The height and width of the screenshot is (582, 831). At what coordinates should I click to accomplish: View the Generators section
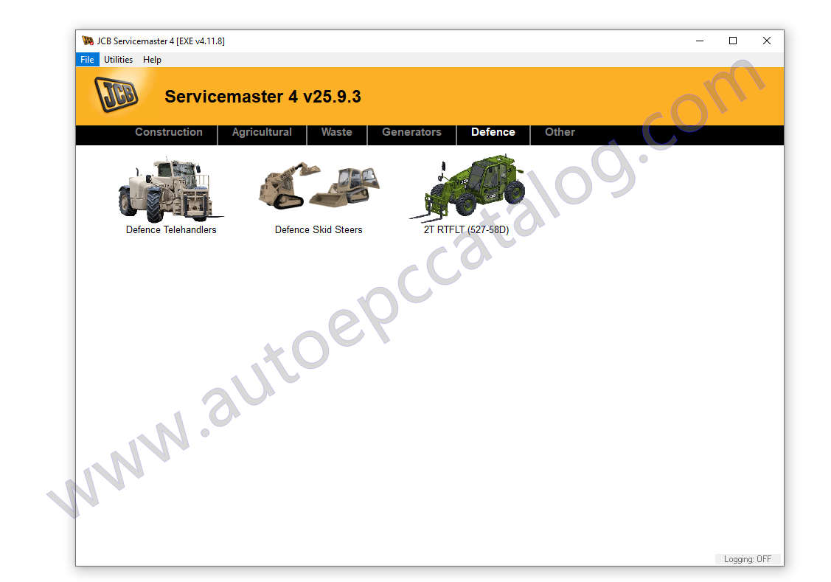pos(411,133)
